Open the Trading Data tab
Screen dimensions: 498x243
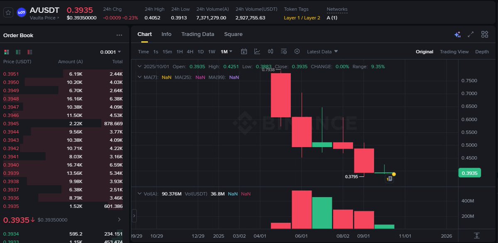pyautogui.click(x=198, y=34)
